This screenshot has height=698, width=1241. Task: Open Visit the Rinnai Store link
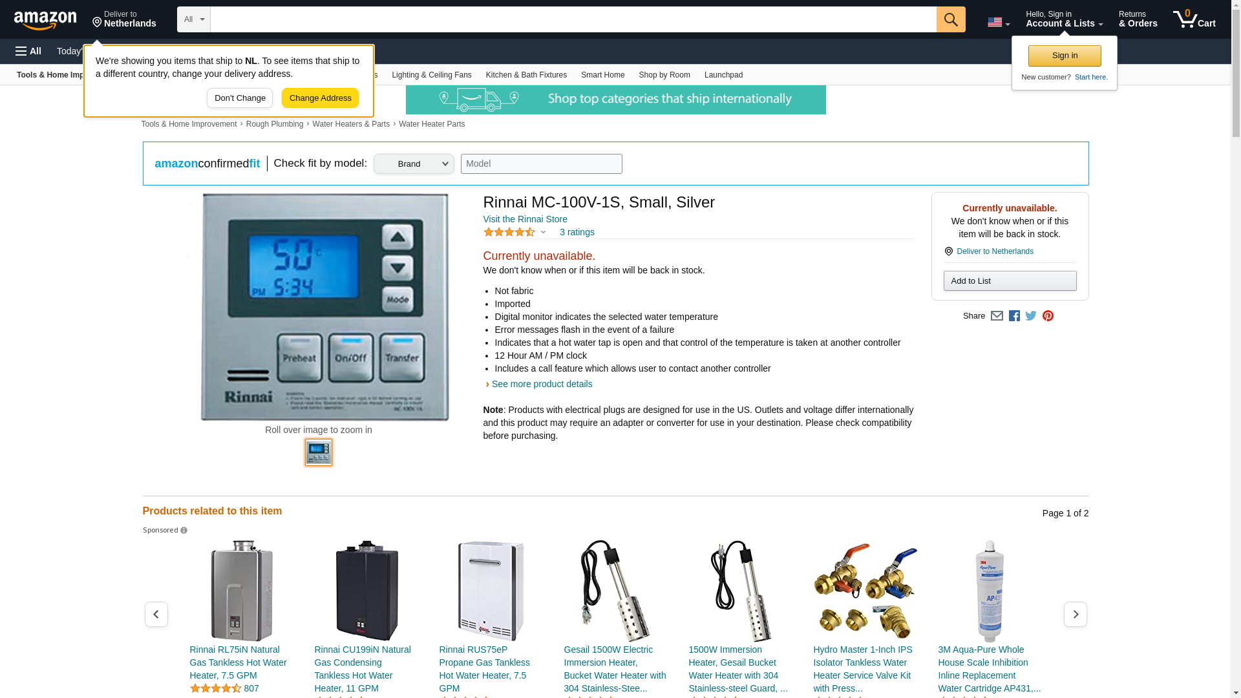(525, 219)
